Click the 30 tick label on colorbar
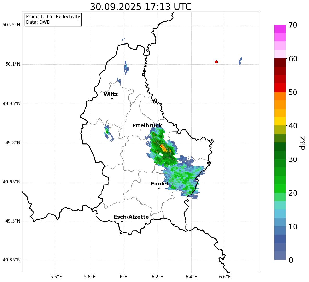309x282 pixels. click(293, 159)
